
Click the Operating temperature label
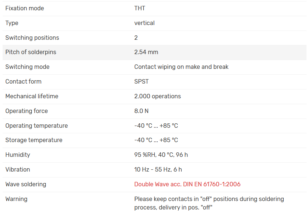pyautogui.click(x=36, y=126)
